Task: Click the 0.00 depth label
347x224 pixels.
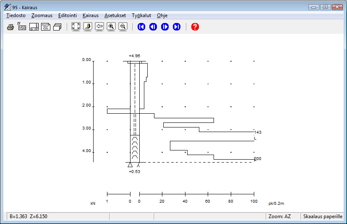Action: (86, 60)
